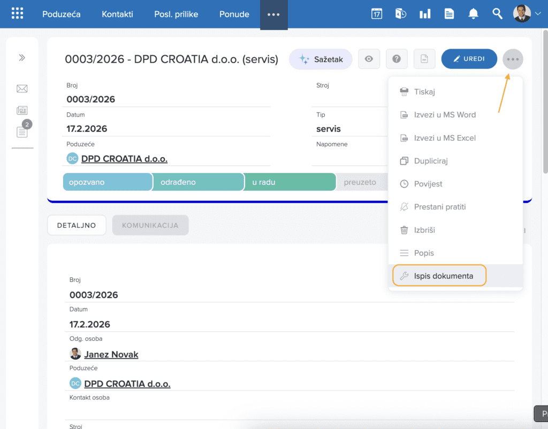This screenshot has height=429, width=548.
Task: Open Janez Novak profile link
Action: 111,354
